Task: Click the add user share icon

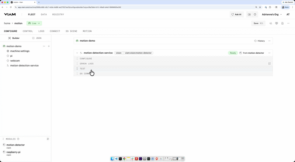Action: pyautogui.click(x=271, y=23)
